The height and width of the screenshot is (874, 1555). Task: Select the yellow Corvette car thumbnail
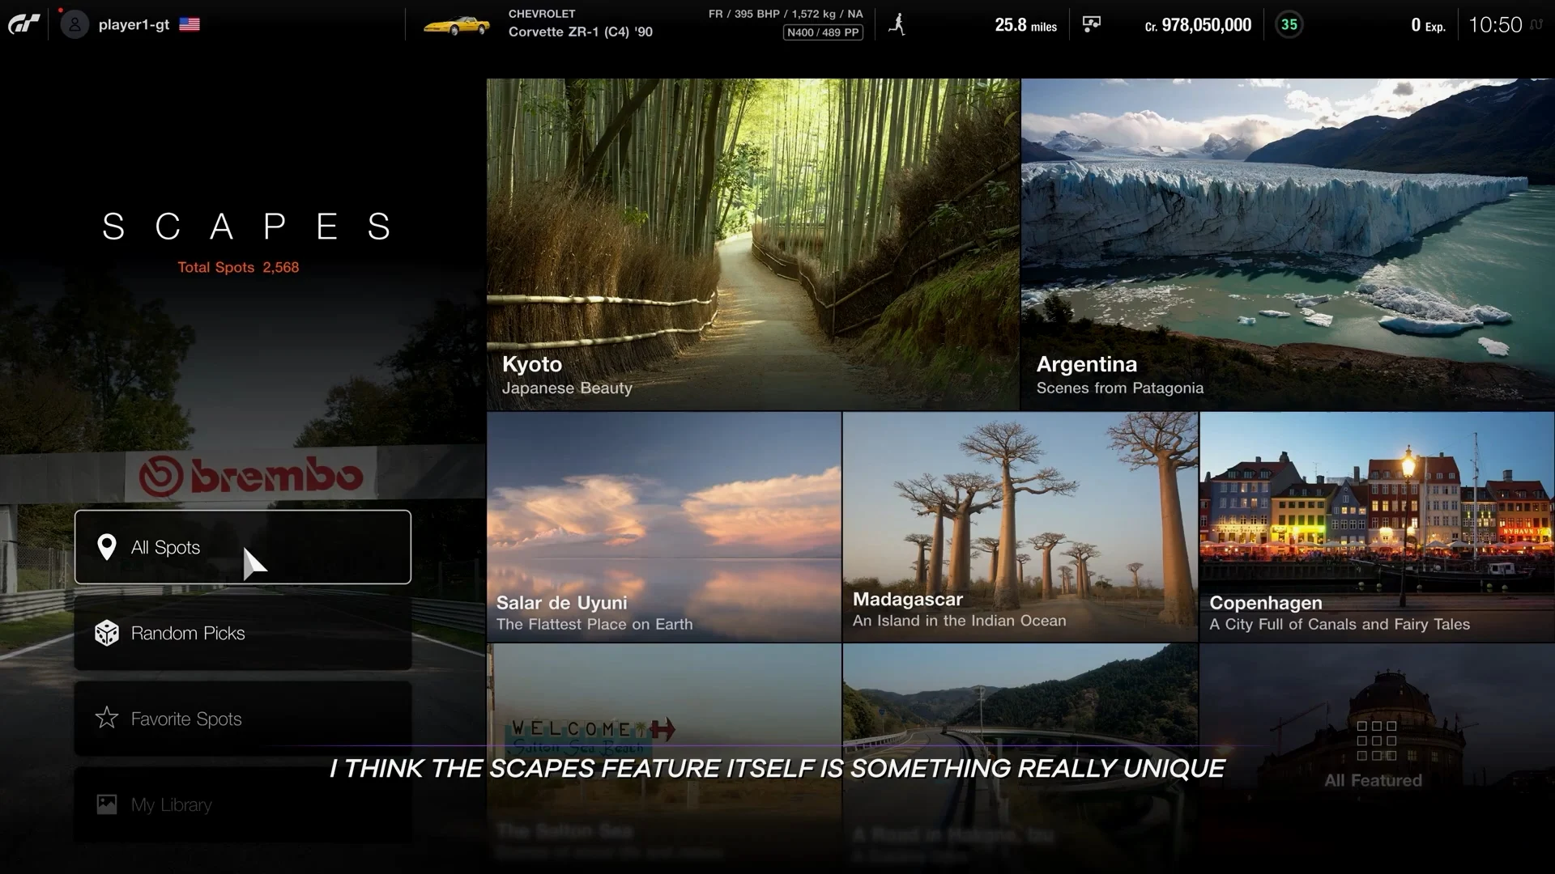[x=457, y=25]
